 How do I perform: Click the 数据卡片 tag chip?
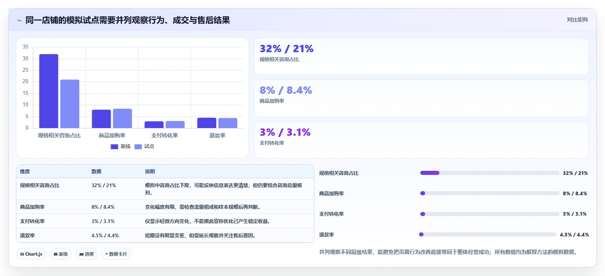click(x=116, y=254)
